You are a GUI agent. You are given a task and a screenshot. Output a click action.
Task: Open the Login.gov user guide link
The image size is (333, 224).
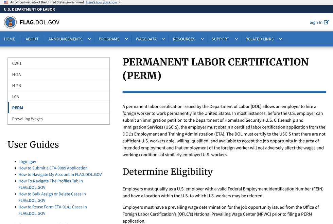click(27, 162)
